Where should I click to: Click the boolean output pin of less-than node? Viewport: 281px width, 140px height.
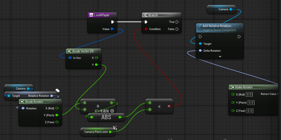click(169, 106)
